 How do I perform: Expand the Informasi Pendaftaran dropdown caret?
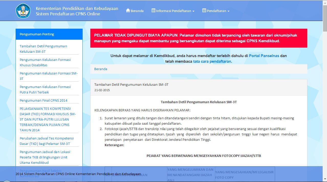point(193,11)
